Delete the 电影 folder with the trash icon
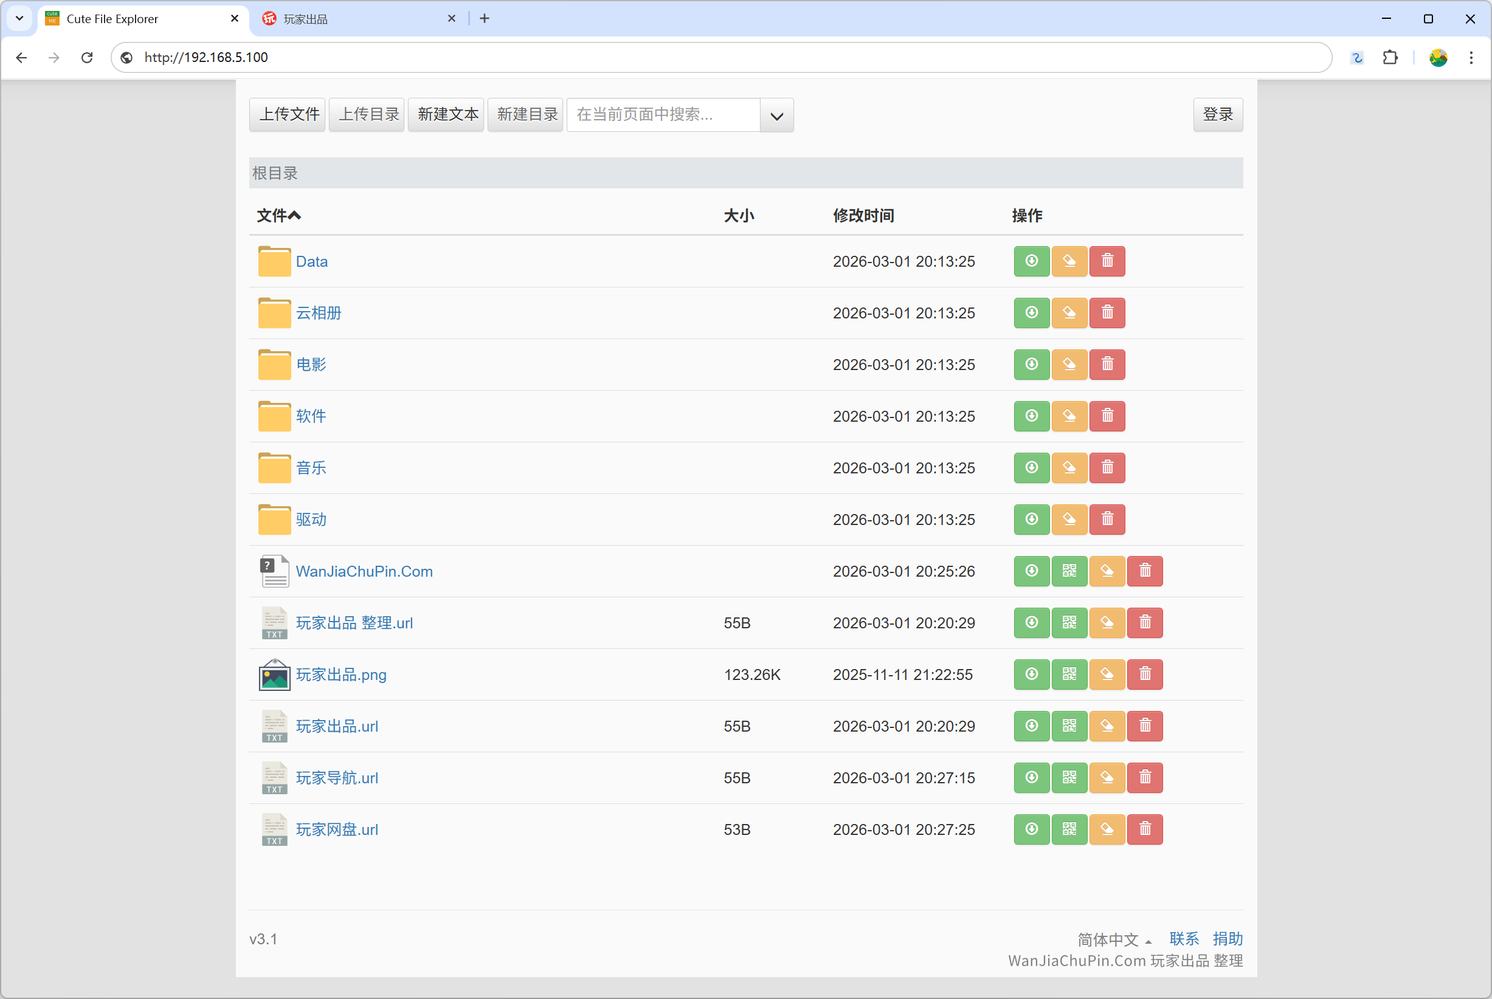This screenshot has width=1492, height=999. pos(1107,365)
